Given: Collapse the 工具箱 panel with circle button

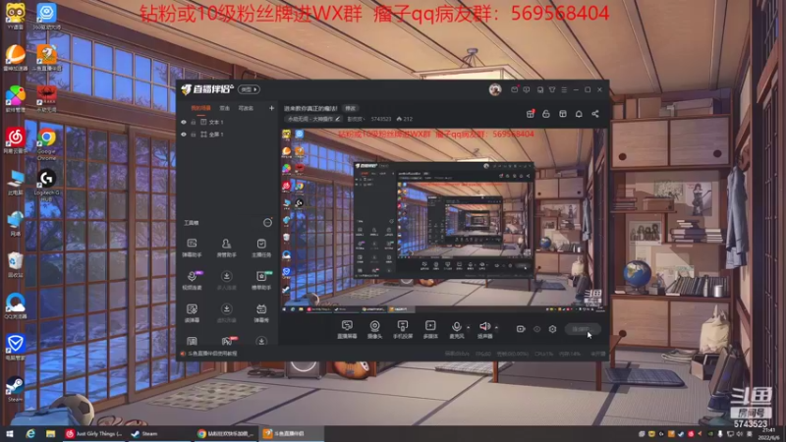Looking at the screenshot, I should [267, 223].
